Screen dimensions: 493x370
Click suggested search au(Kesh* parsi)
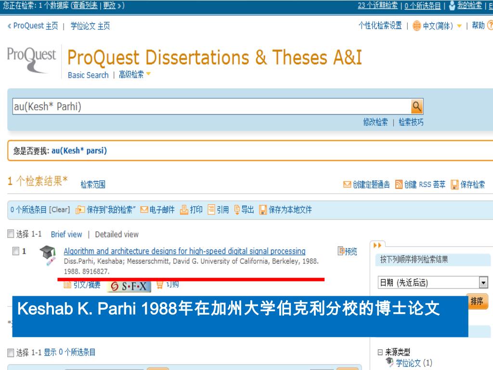[79, 151]
